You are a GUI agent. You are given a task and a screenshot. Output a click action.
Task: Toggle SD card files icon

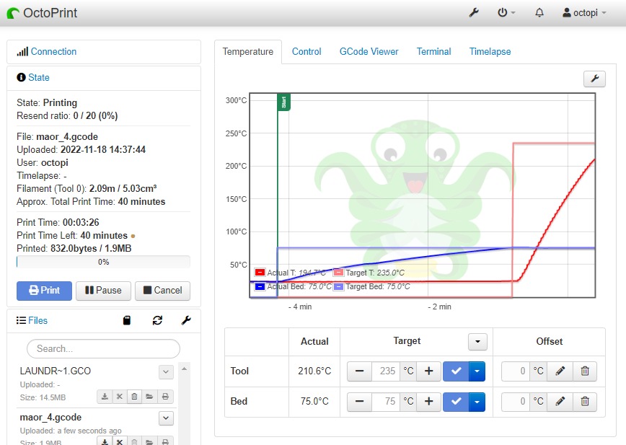pyautogui.click(x=126, y=320)
